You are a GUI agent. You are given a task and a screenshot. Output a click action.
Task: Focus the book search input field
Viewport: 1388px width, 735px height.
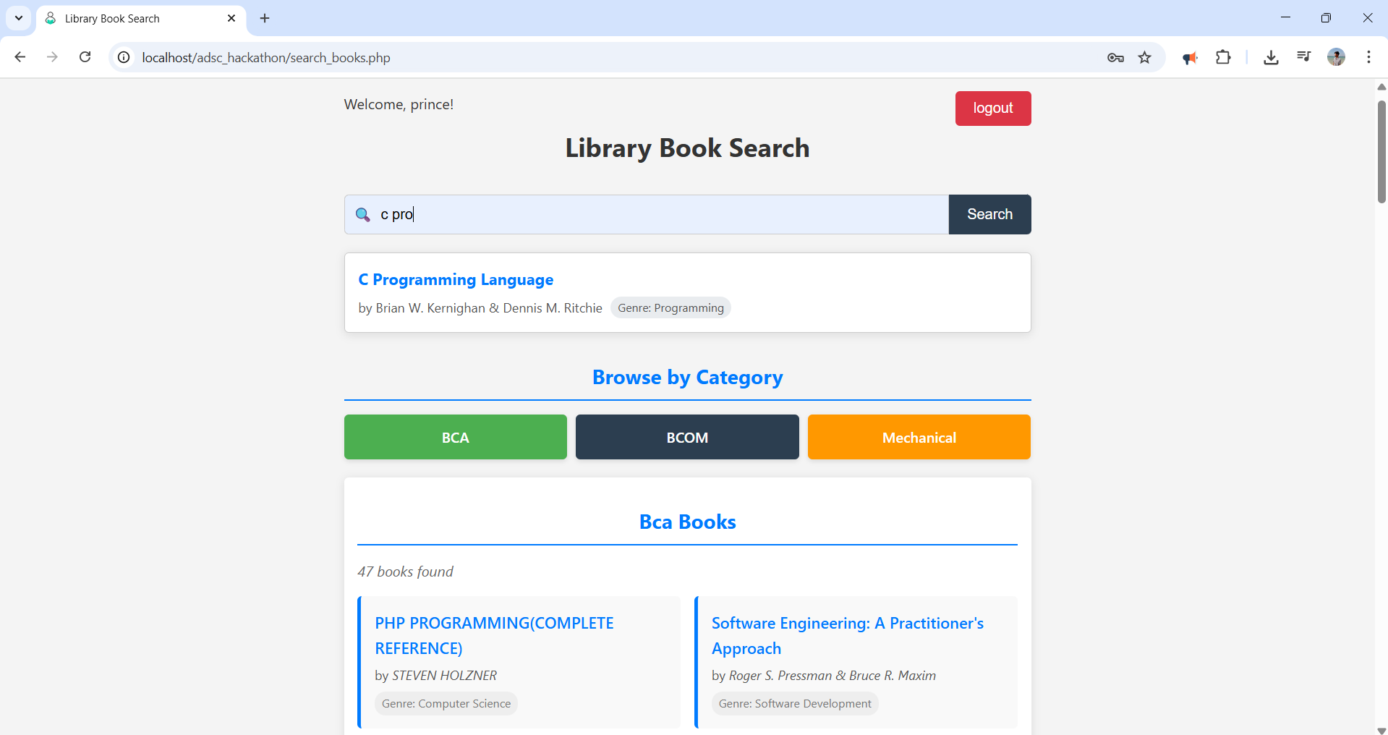(647, 214)
